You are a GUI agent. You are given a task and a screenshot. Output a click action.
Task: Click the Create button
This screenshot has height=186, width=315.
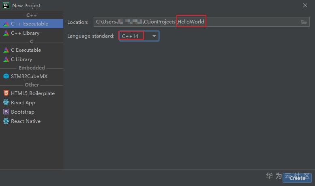[297, 178]
